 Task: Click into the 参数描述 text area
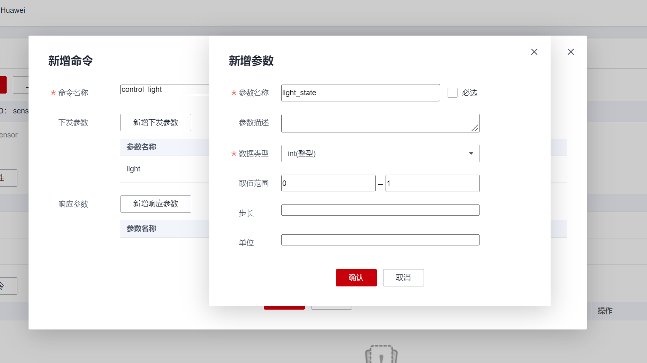pos(380,123)
